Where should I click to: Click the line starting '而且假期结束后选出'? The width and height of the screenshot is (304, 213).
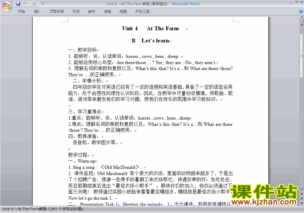pos(150,186)
